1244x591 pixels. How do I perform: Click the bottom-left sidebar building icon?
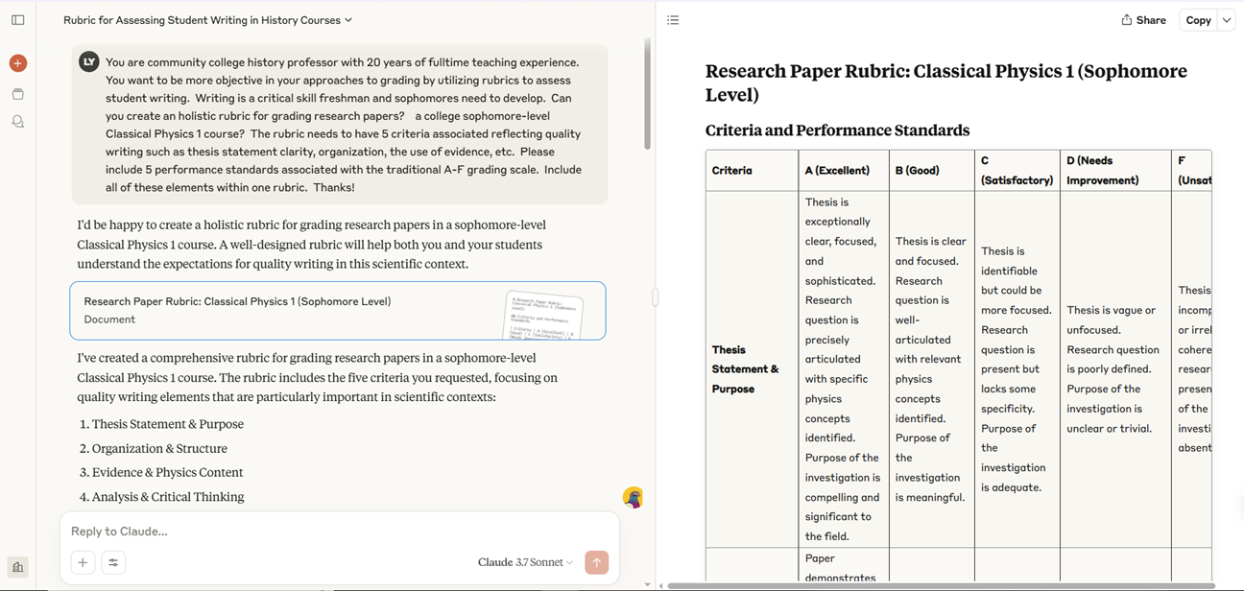click(17, 566)
